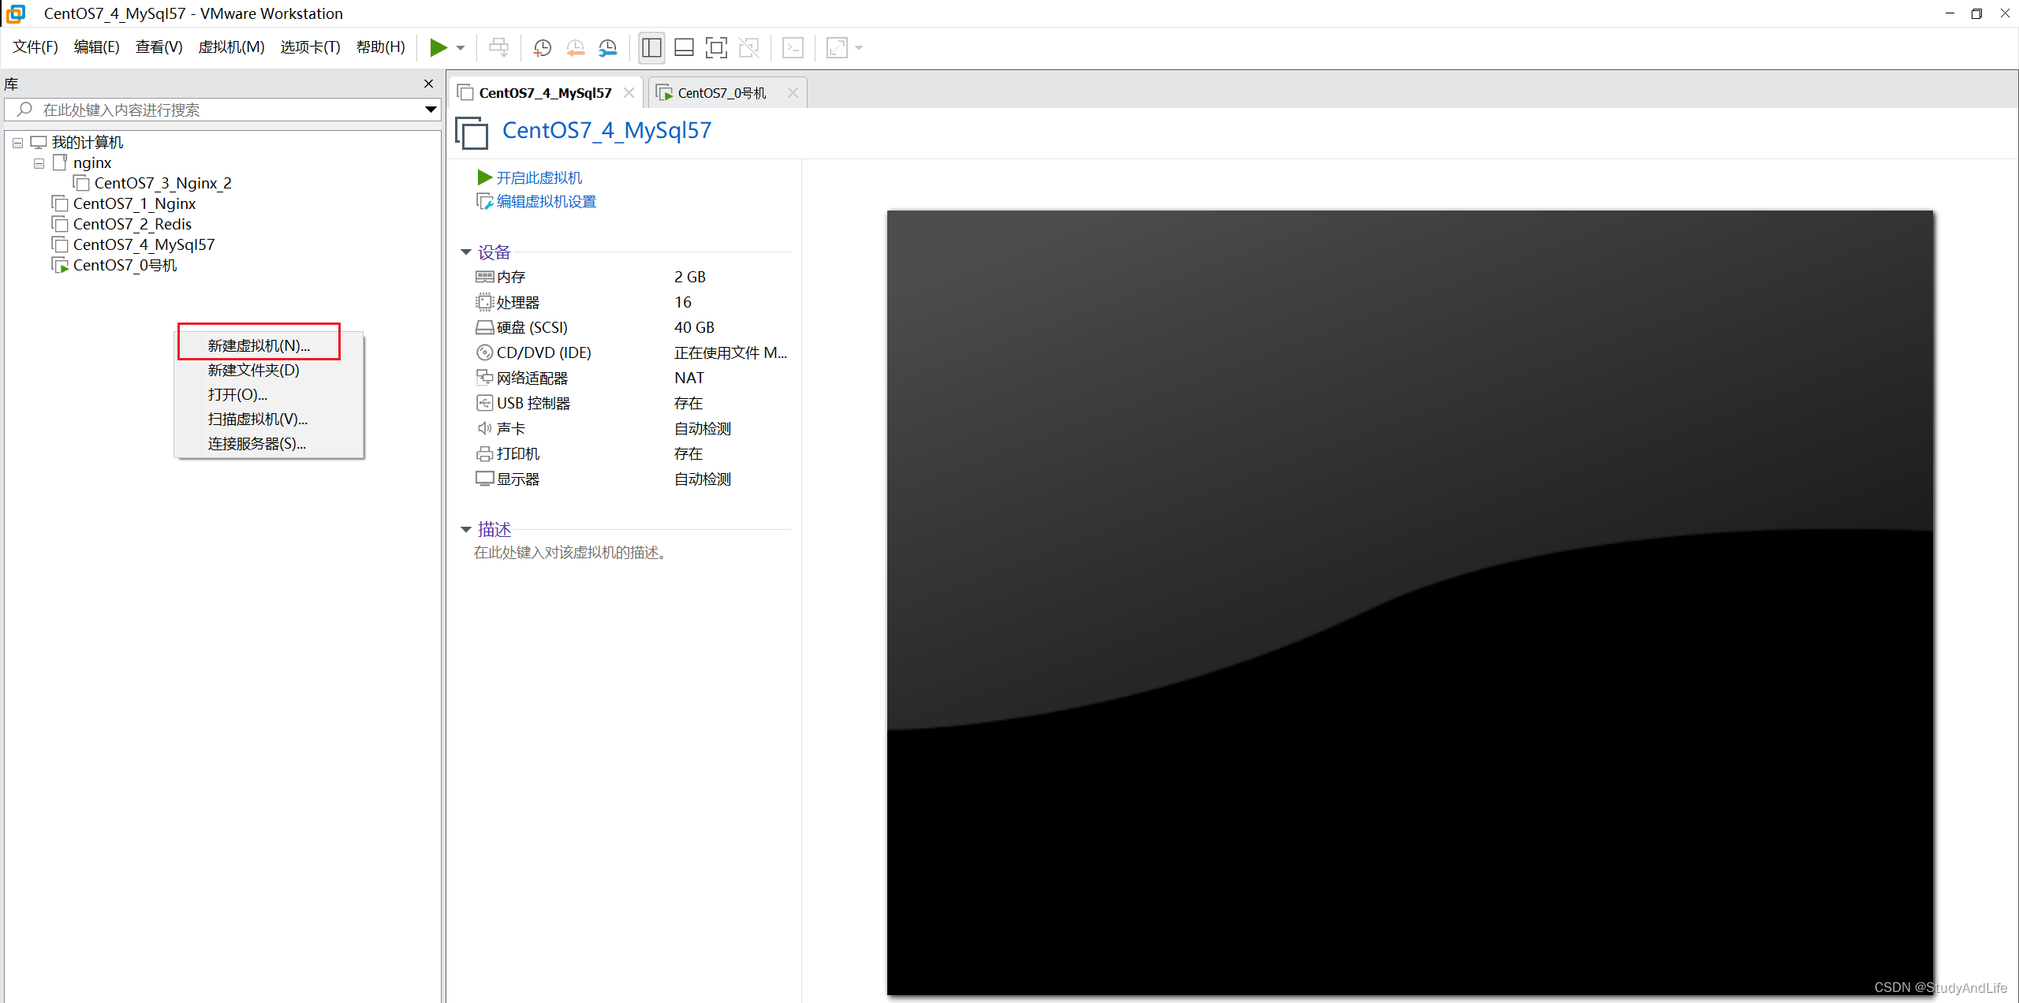Open the snapshot manager wrench icon
Screen dimensions: 2019x1003
tap(607, 48)
